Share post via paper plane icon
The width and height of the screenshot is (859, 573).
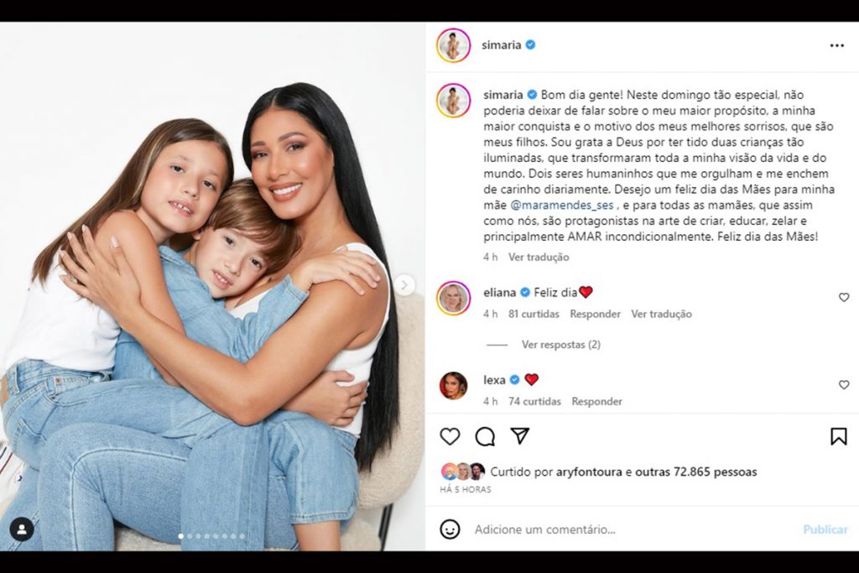[519, 436]
